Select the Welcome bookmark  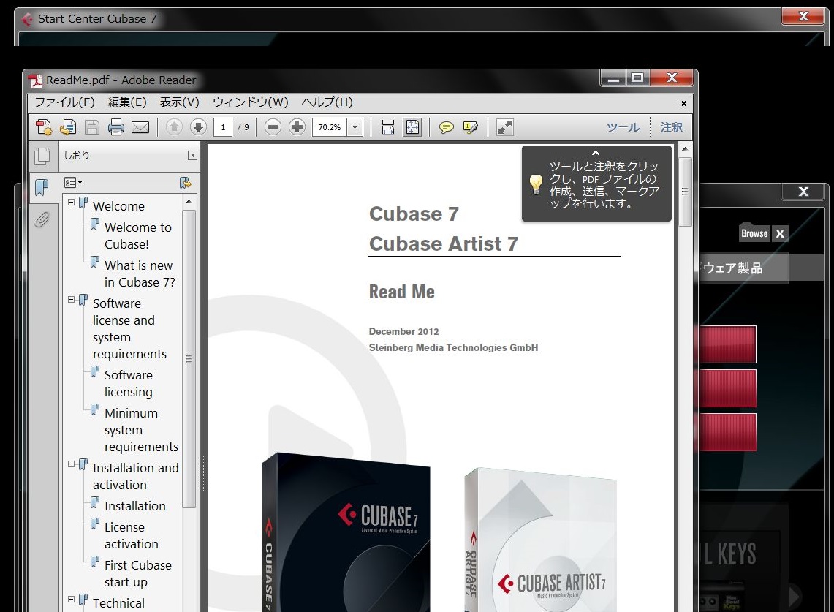118,206
